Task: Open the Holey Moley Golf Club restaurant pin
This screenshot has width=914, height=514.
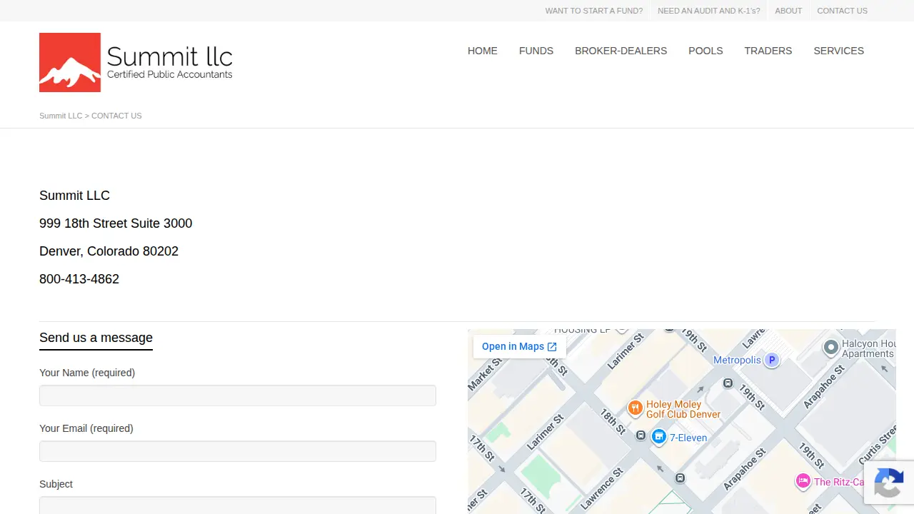Action: point(636,408)
